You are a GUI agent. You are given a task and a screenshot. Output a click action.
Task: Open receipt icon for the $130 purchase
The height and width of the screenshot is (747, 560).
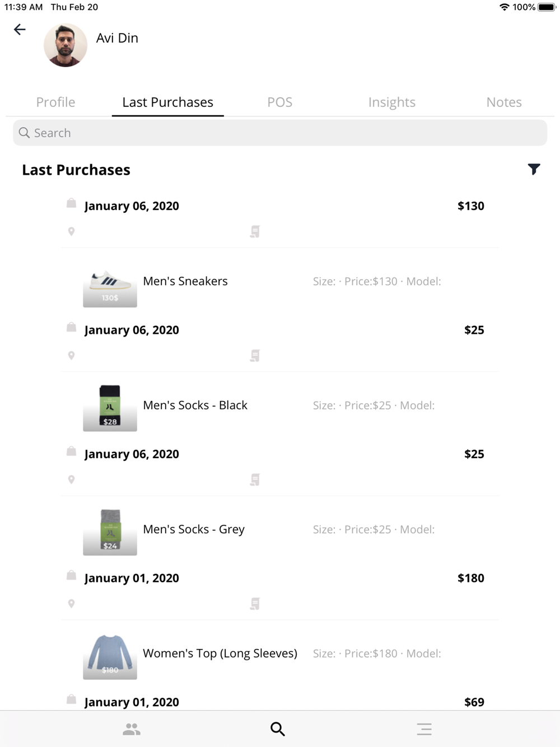[x=255, y=231]
